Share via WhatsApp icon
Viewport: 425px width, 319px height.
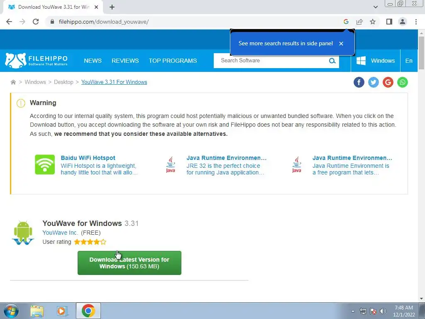(x=403, y=82)
